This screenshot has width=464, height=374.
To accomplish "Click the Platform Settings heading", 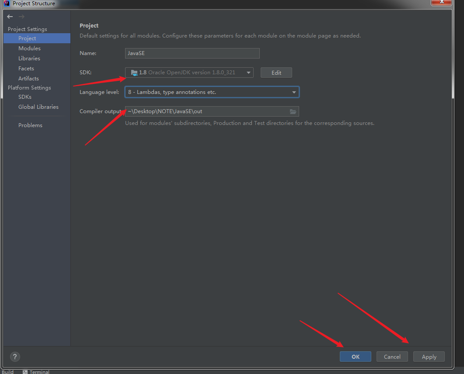I will tap(29, 87).
